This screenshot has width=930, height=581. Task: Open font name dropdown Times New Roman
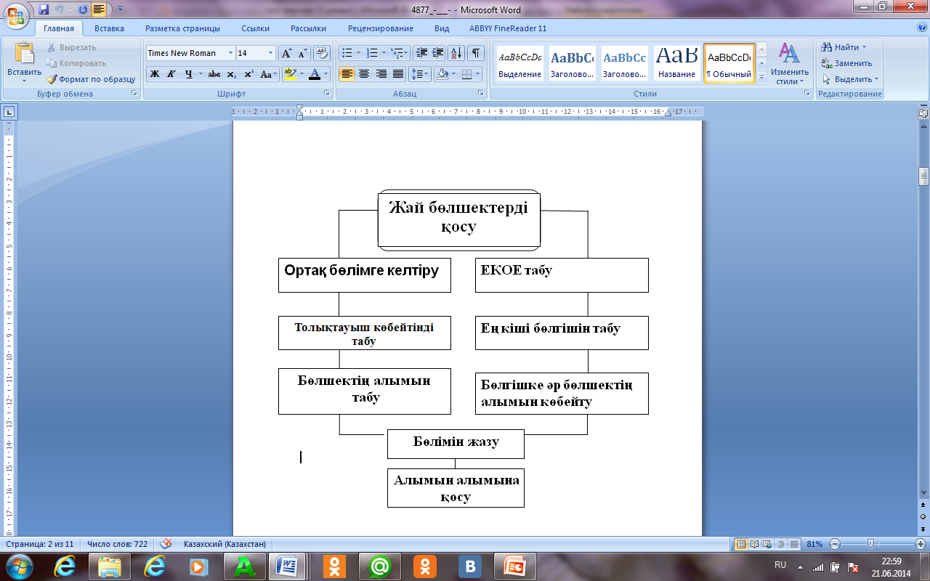tap(231, 53)
